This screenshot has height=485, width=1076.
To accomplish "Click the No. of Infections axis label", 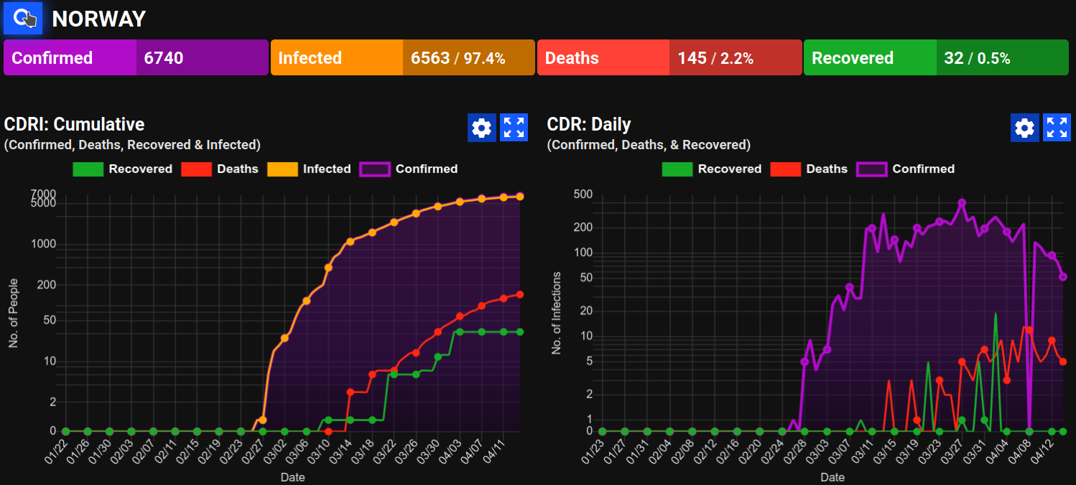I will point(556,314).
